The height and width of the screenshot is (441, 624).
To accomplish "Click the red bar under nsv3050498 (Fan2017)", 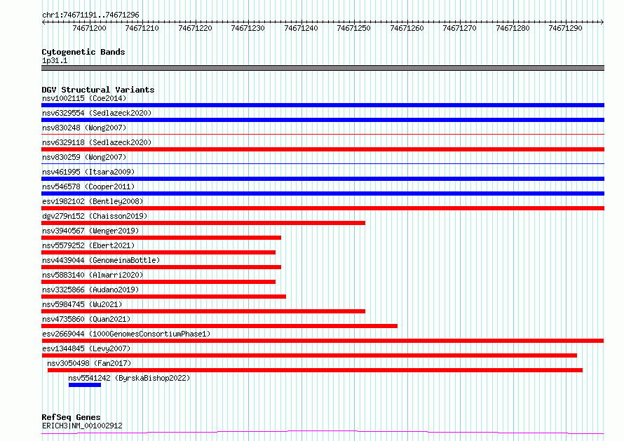I will (316, 370).
